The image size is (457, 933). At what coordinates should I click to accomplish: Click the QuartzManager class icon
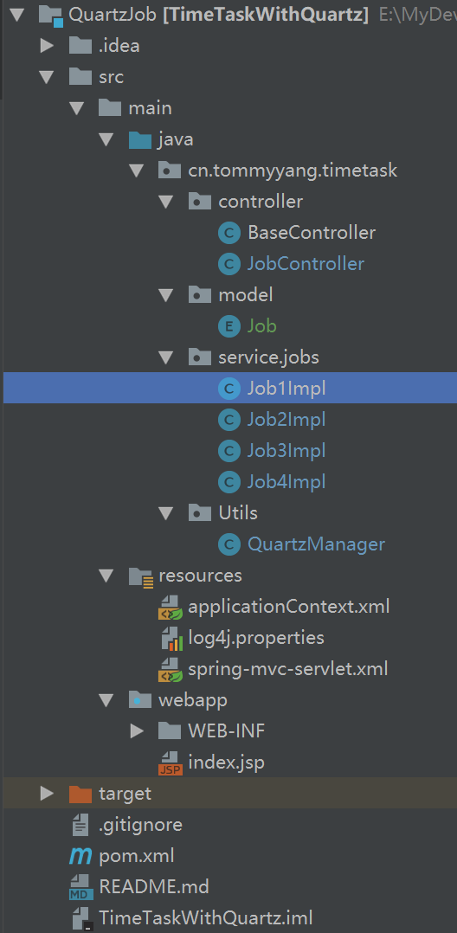[229, 544]
